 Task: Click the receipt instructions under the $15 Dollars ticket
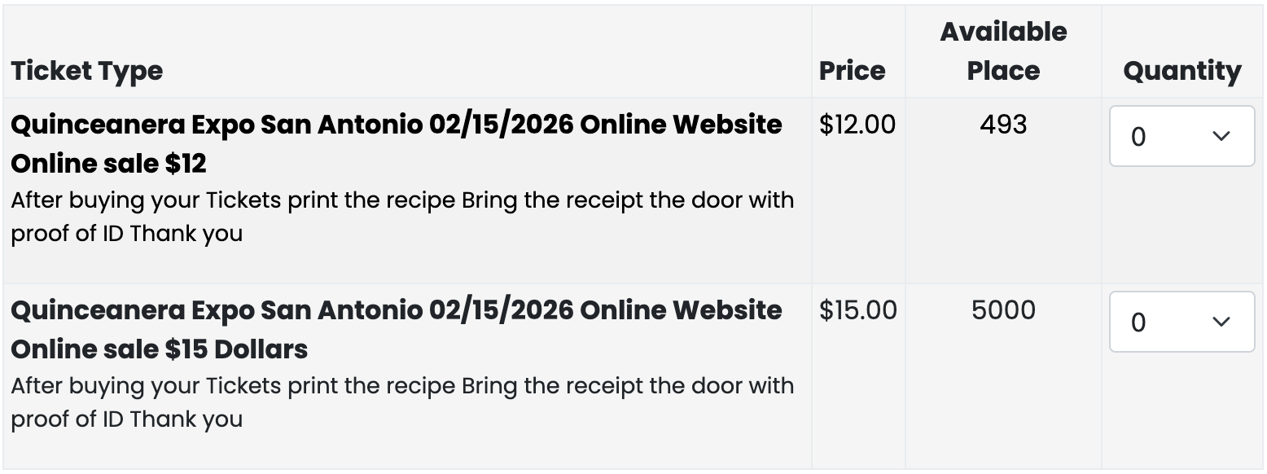coord(402,402)
